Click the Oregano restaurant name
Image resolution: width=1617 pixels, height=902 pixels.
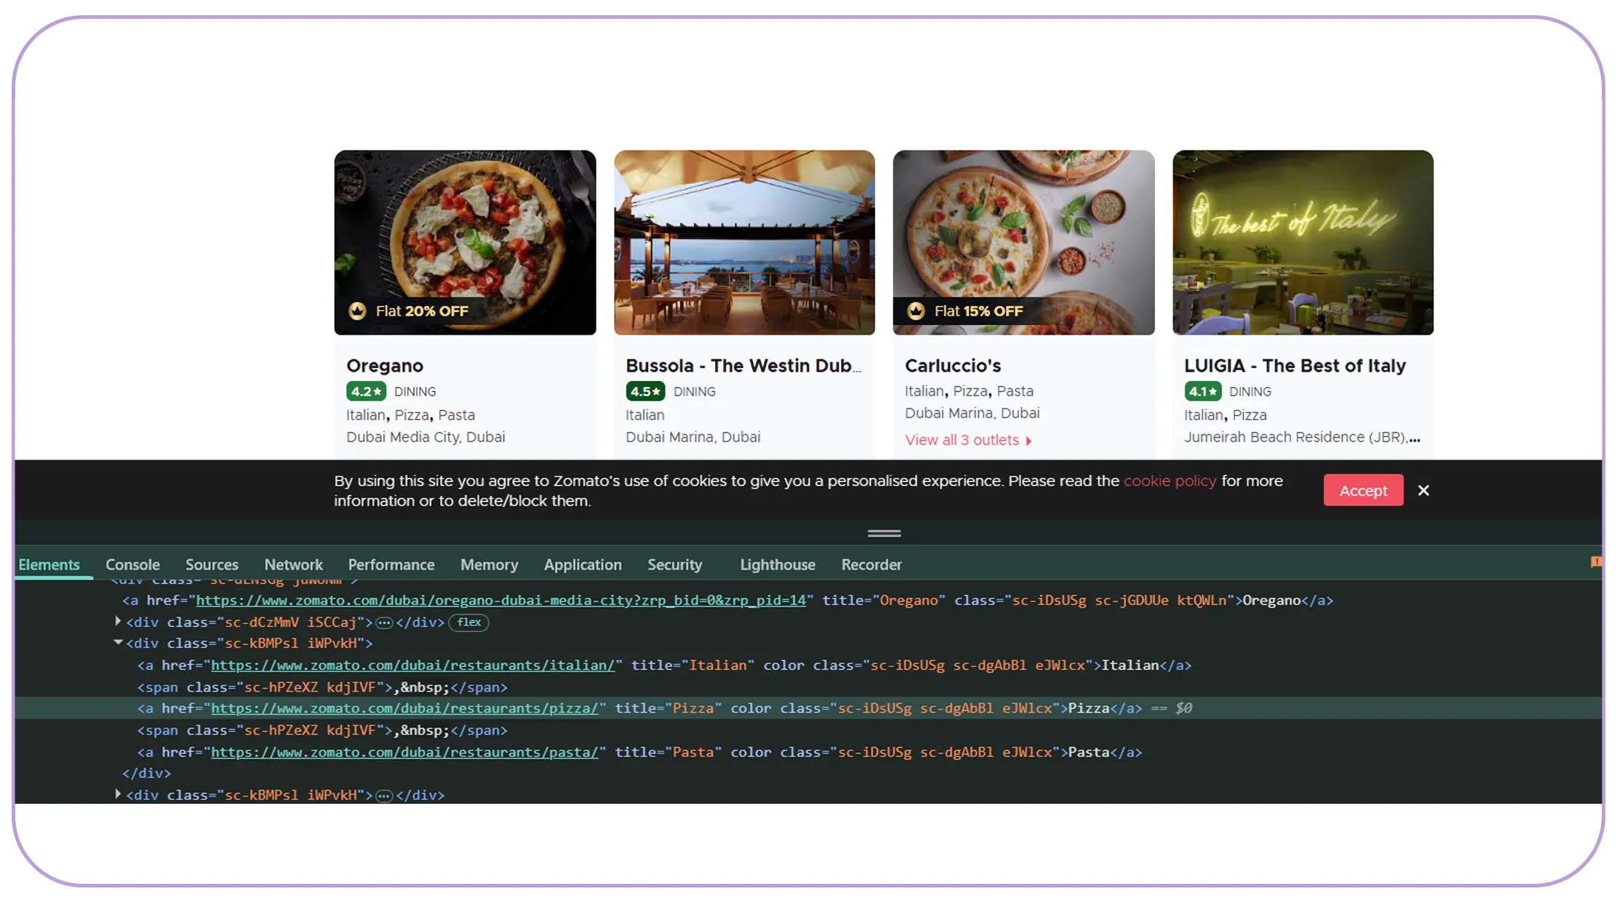pos(385,366)
